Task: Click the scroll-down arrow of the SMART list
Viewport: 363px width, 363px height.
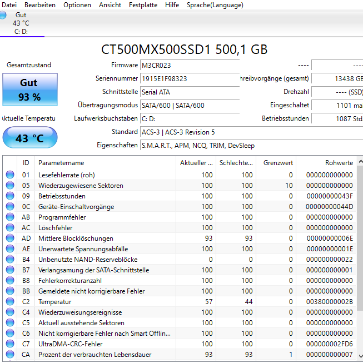Action: point(360,356)
